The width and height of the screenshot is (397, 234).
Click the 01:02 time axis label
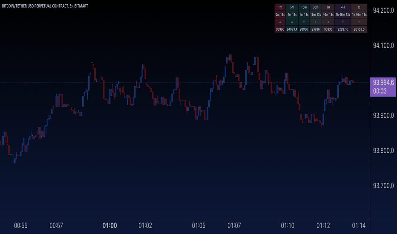pyautogui.click(x=145, y=225)
